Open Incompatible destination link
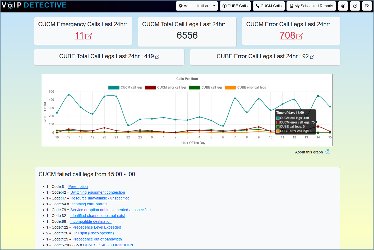The image size is (374, 250). (91, 221)
